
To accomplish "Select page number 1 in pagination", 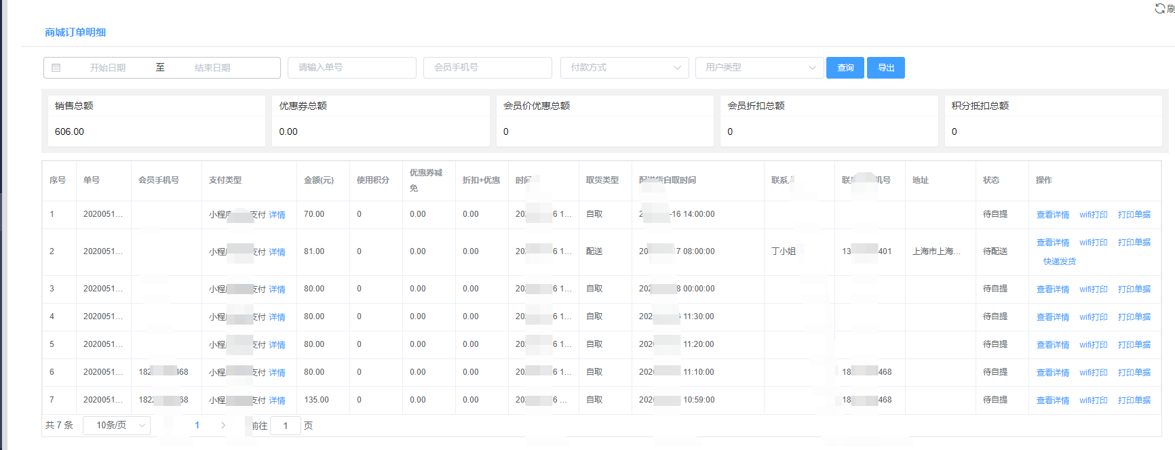I will (197, 426).
